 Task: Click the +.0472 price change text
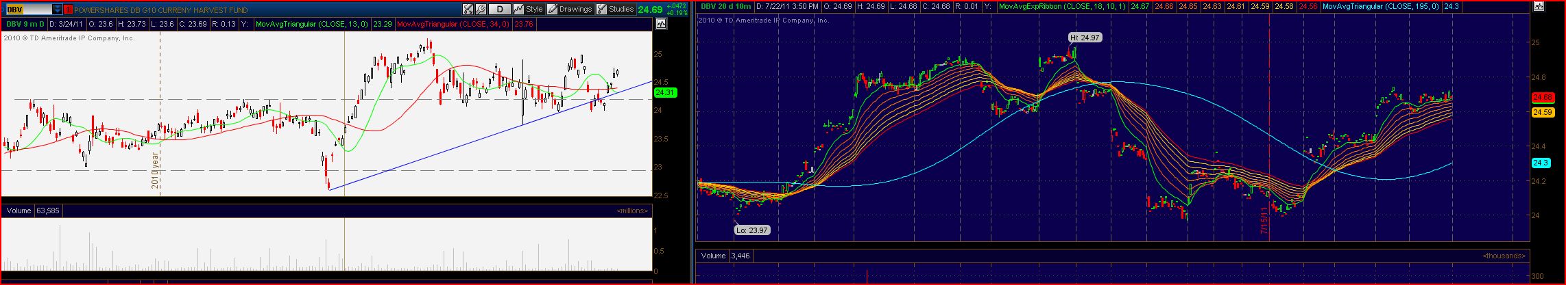[675, 6]
